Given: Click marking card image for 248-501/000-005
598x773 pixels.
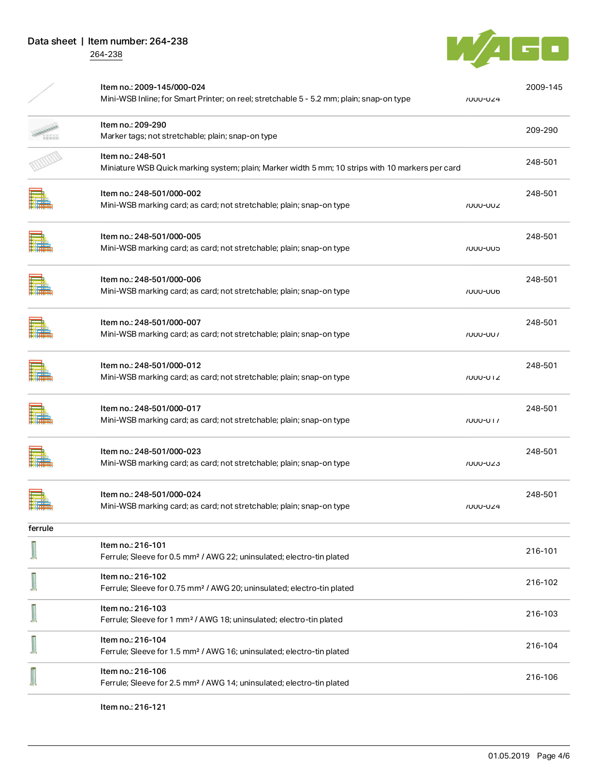Looking at the screenshot, I should (41, 242).
